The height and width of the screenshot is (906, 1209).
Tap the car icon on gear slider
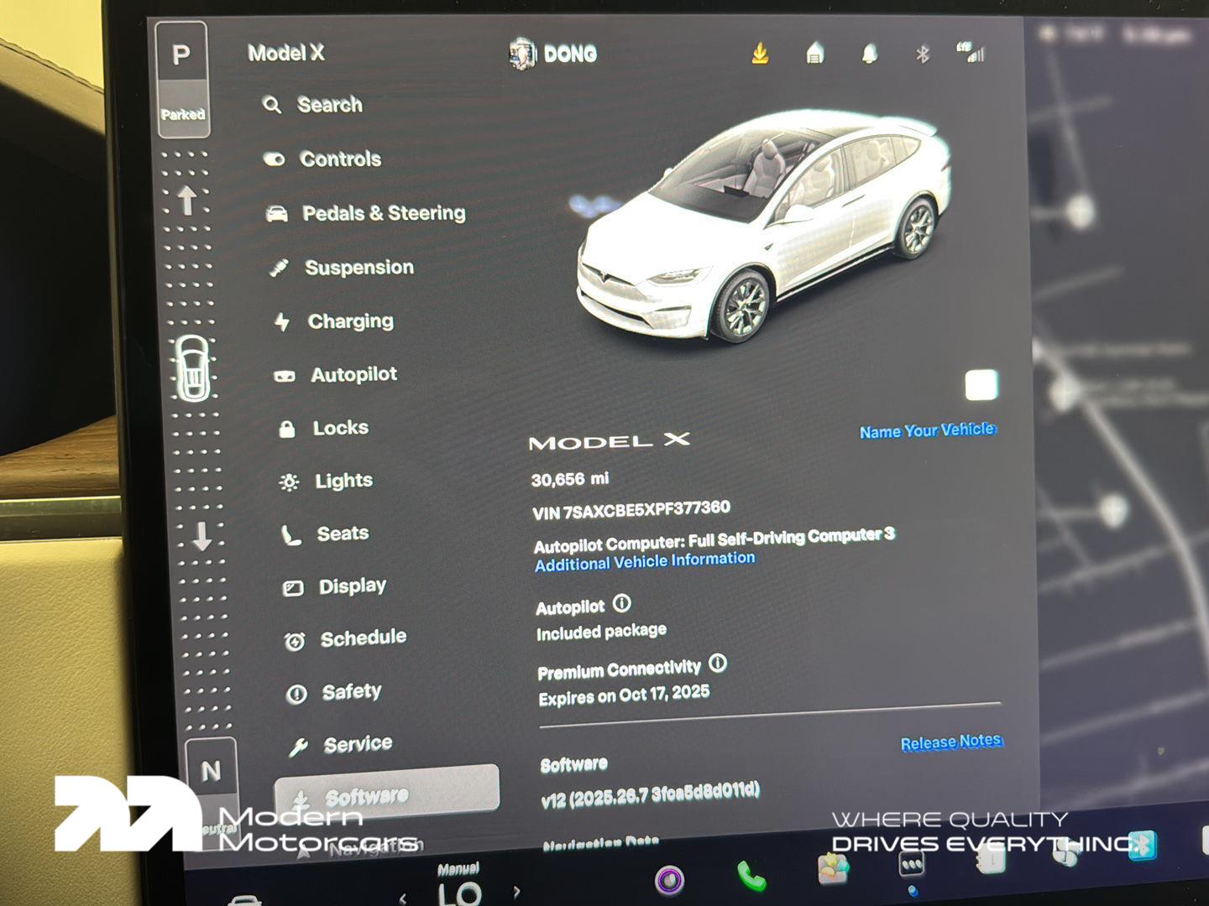coord(194,368)
